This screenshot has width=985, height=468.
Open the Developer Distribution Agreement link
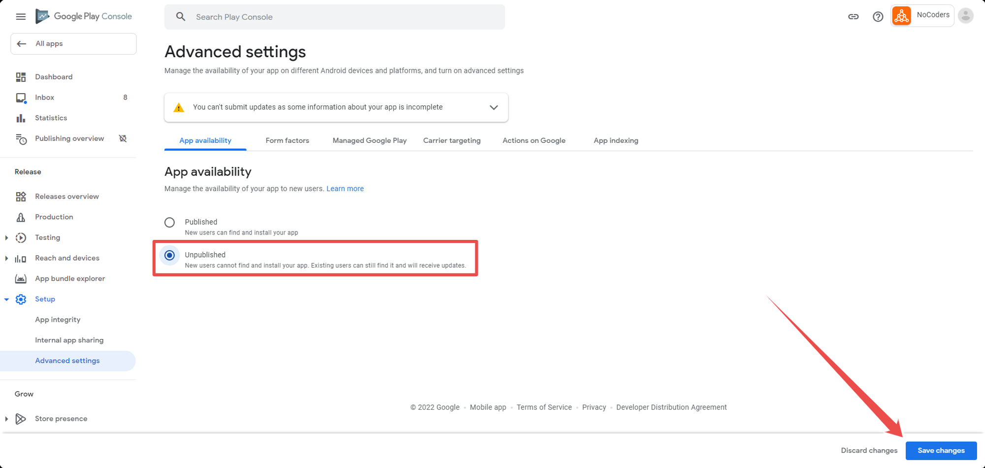[671, 407]
